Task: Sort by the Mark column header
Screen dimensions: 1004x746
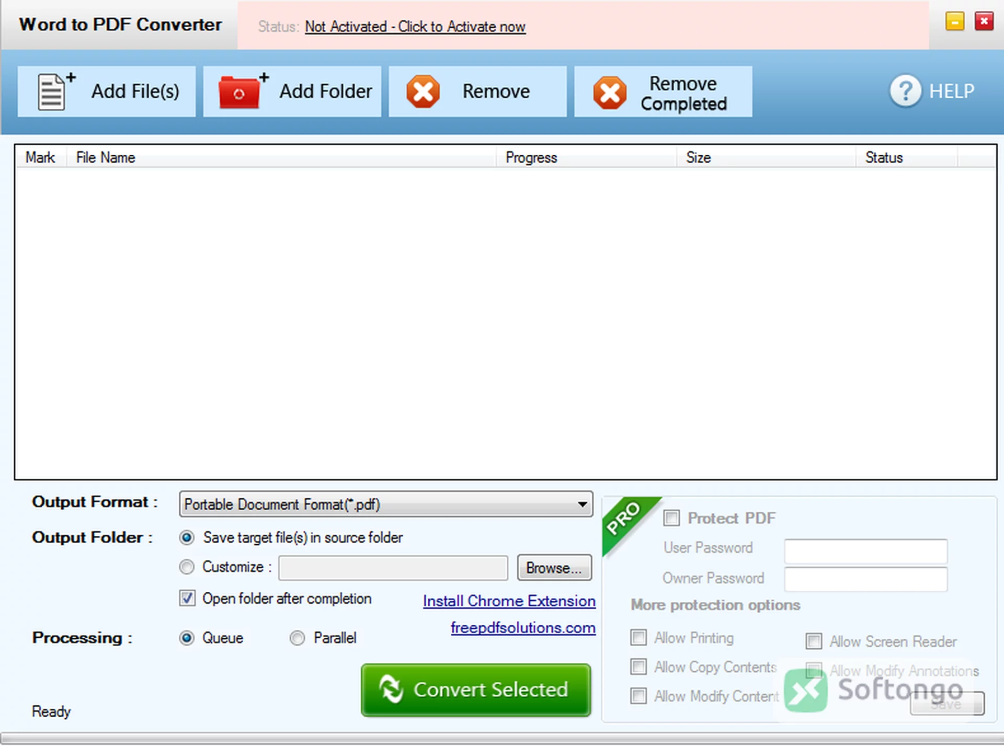Action: pos(41,157)
